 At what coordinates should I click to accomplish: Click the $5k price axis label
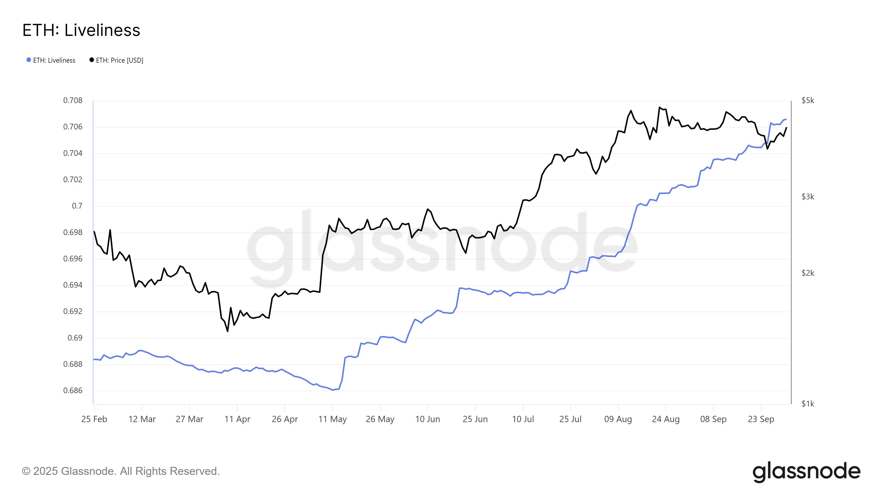807,101
